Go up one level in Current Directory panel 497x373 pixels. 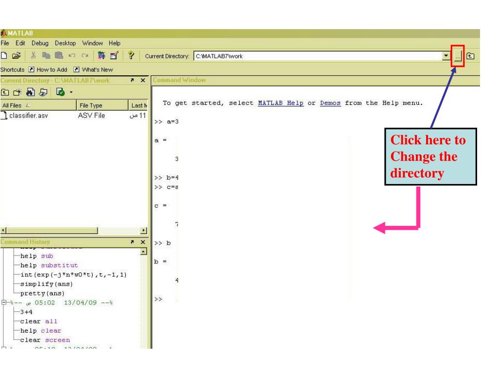5,92
